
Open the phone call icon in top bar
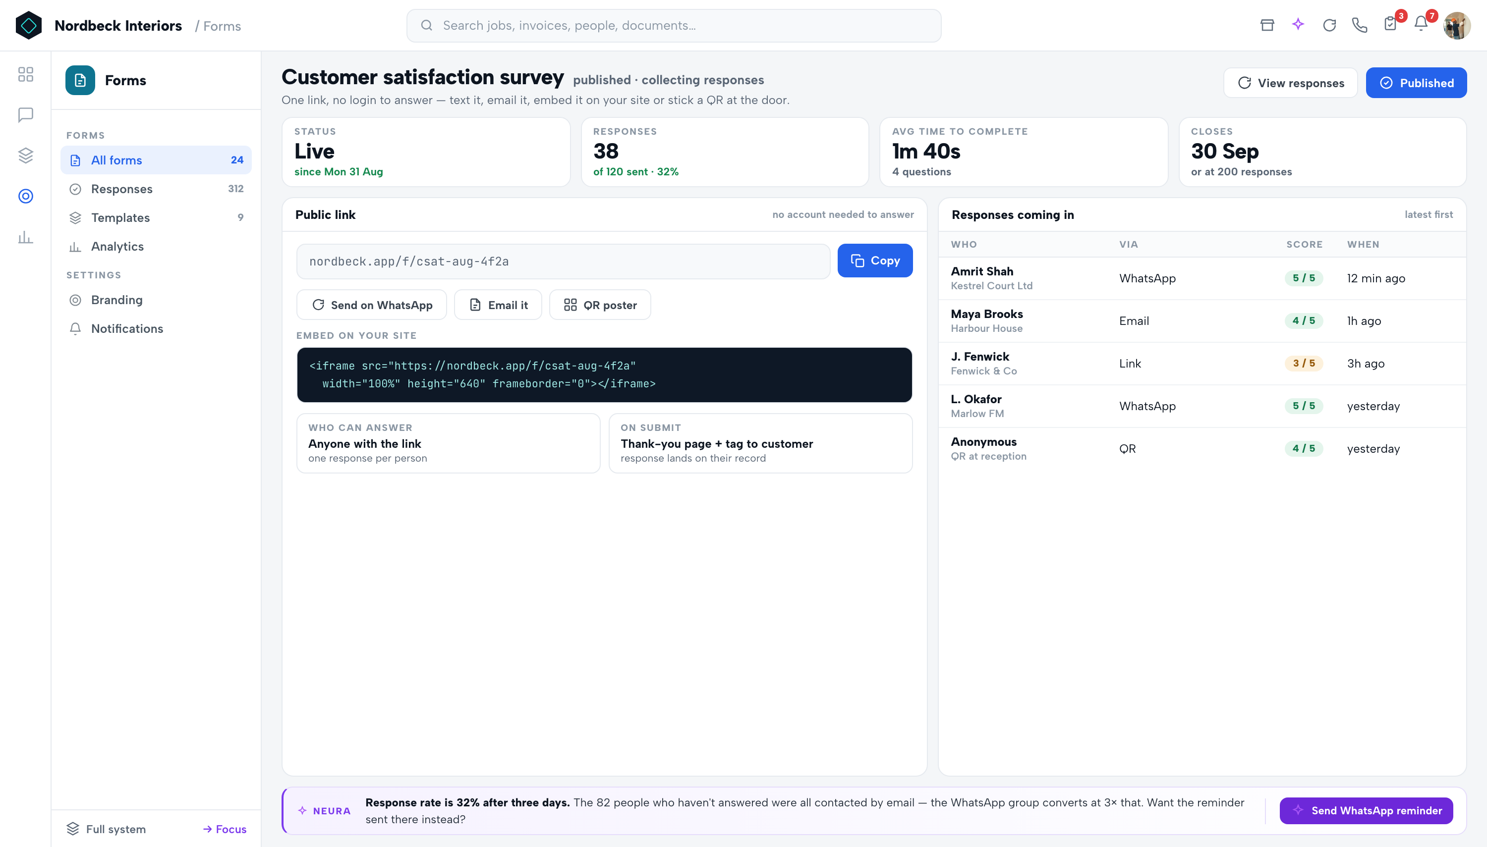tap(1360, 25)
